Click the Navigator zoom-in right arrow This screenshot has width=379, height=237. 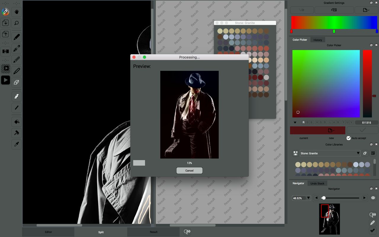point(364,198)
